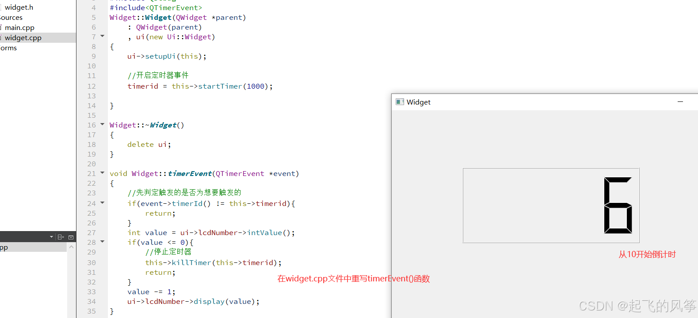Click the scroll-up arrow in the lower side panel
Screen dimensions: 698x318
click(71, 247)
